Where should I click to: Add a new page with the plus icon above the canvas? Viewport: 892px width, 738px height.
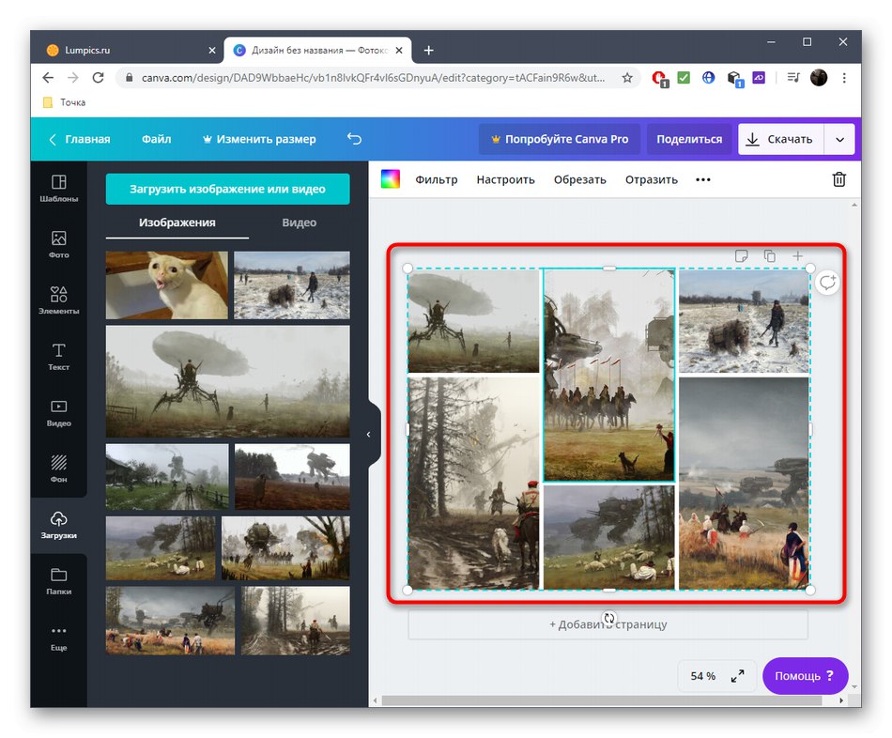tap(797, 256)
